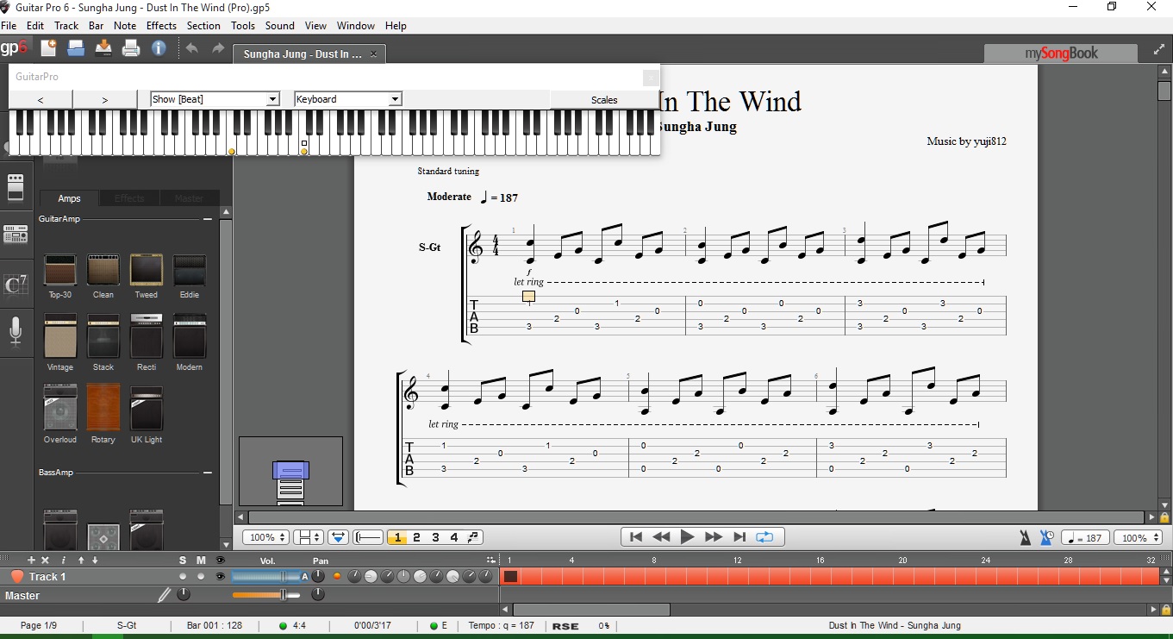1173x639 pixels.
Task: Toggle the multi-voice edit button
Action: [x=473, y=537]
